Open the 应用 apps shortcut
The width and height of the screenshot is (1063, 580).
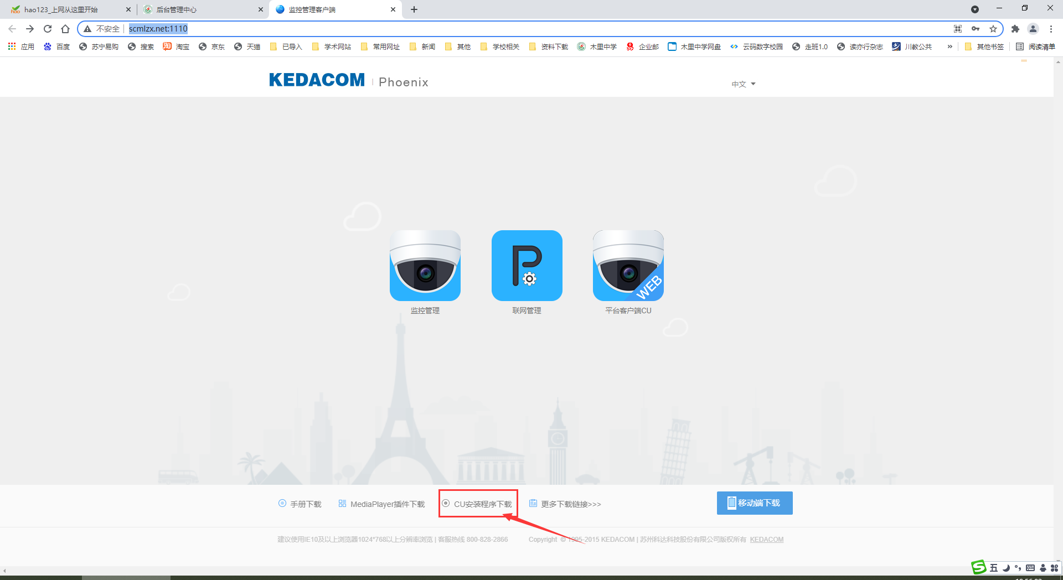pyautogui.click(x=21, y=46)
